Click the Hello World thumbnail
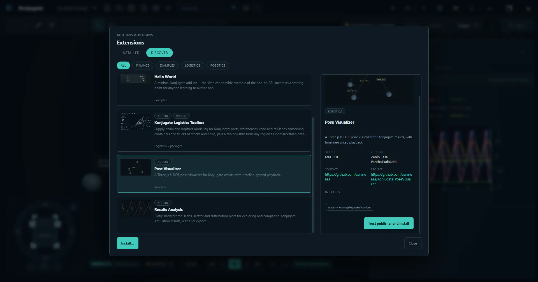Screen dimensions: 538x282 click(136, 79)
